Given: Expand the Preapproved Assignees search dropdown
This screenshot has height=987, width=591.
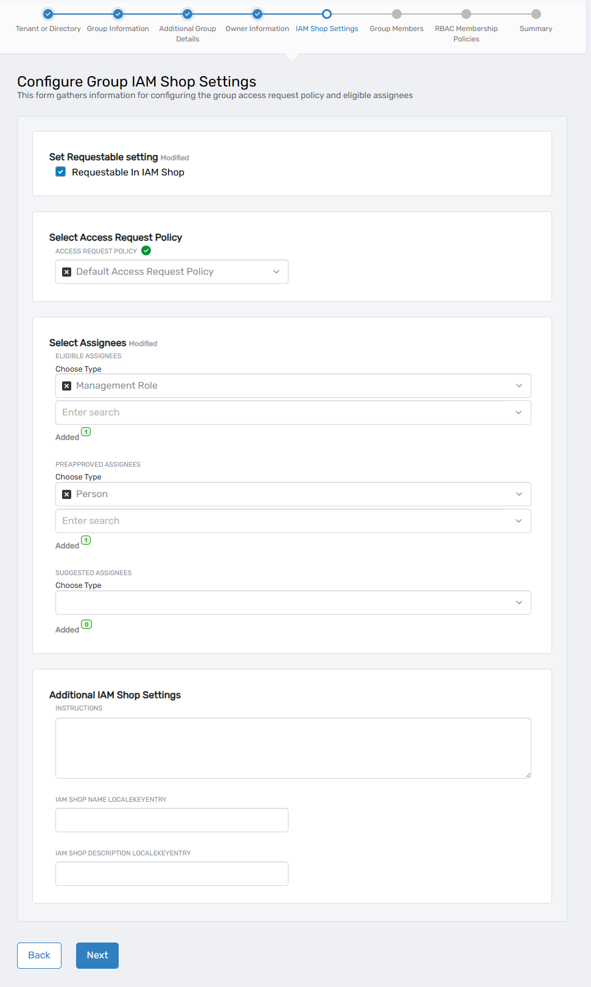Looking at the screenshot, I should tap(518, 521).
